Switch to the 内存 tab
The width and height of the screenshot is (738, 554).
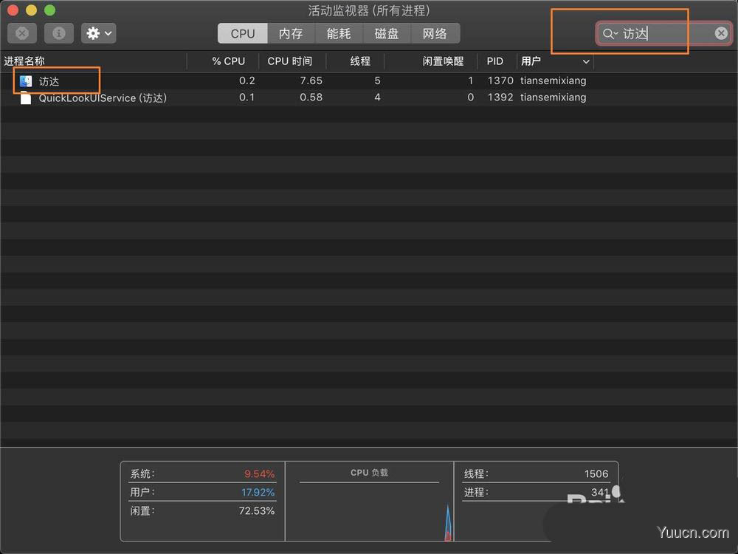291,33
